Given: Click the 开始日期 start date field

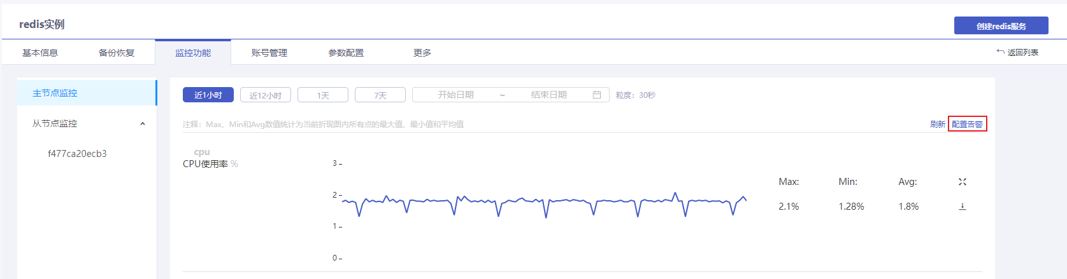Looking at the screenshot, I should pyautogui.click(x=455, y=95).
